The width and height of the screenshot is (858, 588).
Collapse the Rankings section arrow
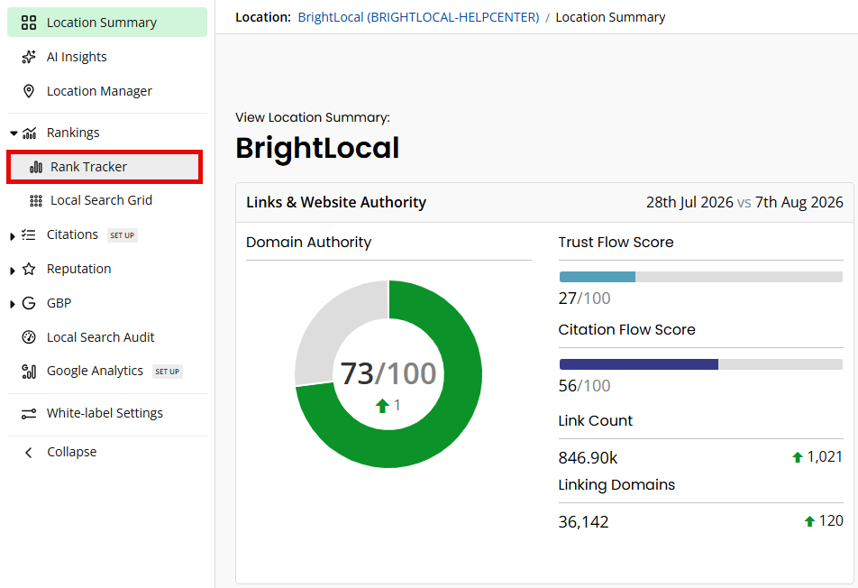pyautogui.click(x=14, y=133)
